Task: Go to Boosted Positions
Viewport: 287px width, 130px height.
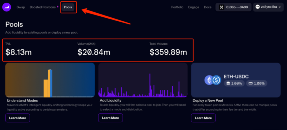Action: coord(43,7)
